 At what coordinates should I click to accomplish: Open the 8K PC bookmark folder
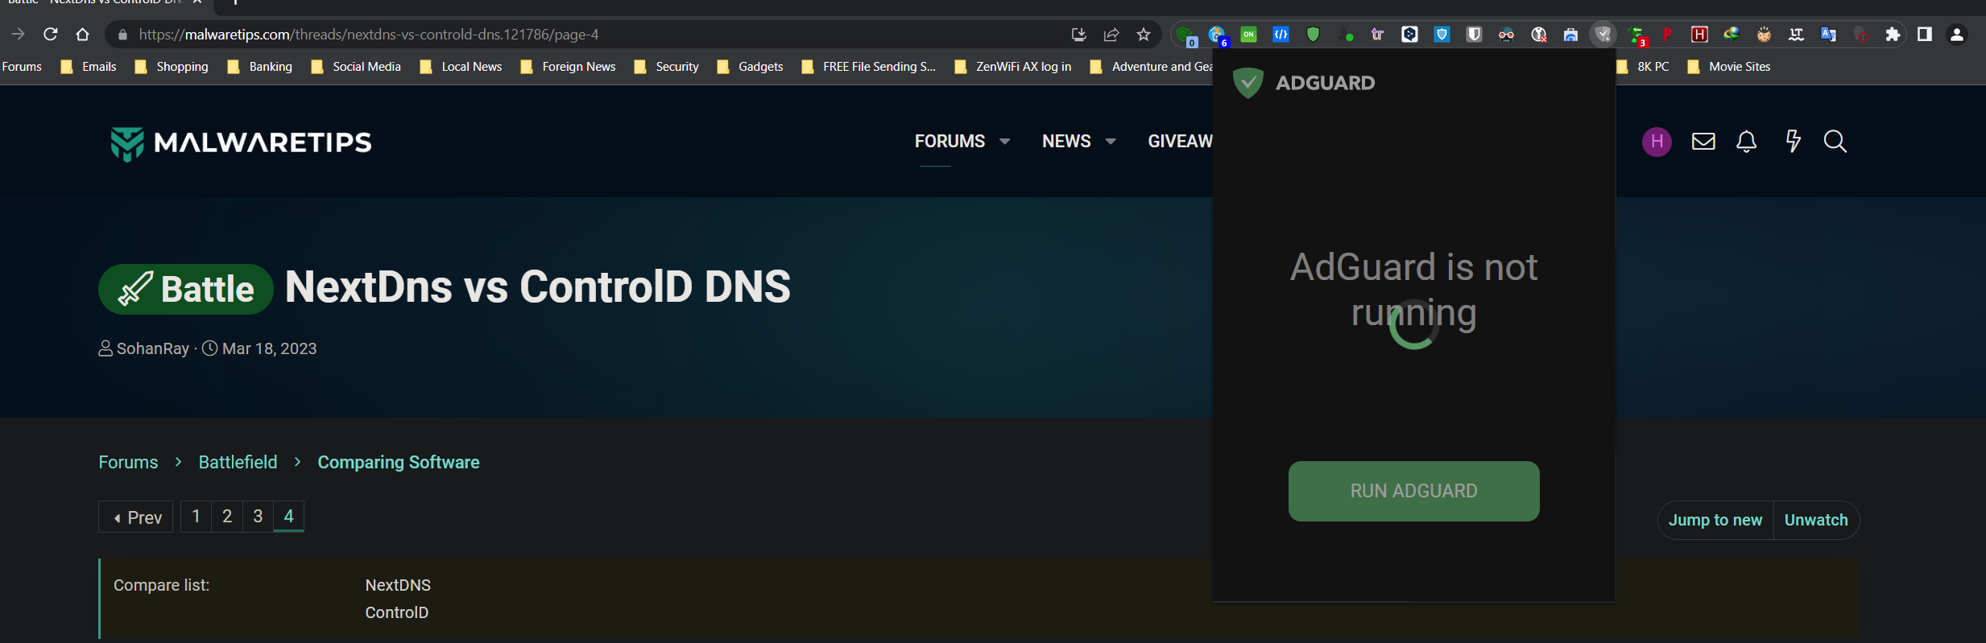coord(1643,67)
